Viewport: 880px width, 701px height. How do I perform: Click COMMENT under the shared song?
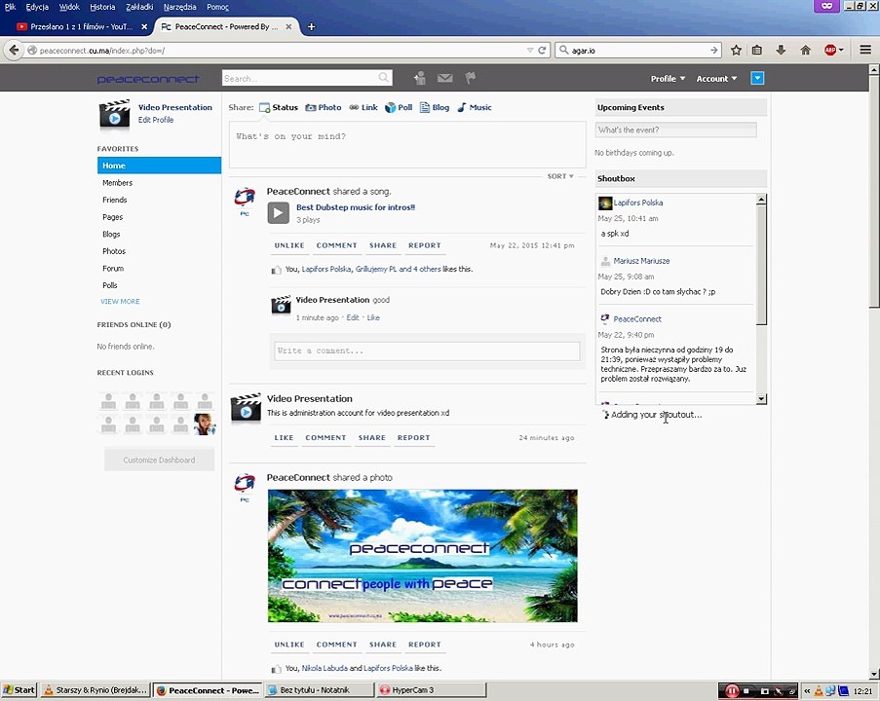pos(337,245)
